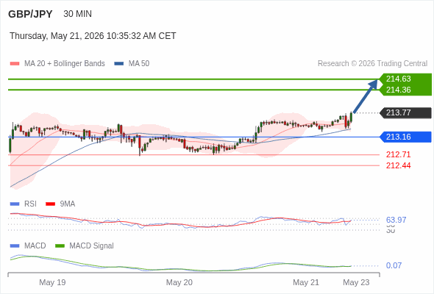The height and width of the screenshot is (294, 434).
Task: Click the MACD Signal legend label
Action: pyautogui.click(x=91, y=246)
